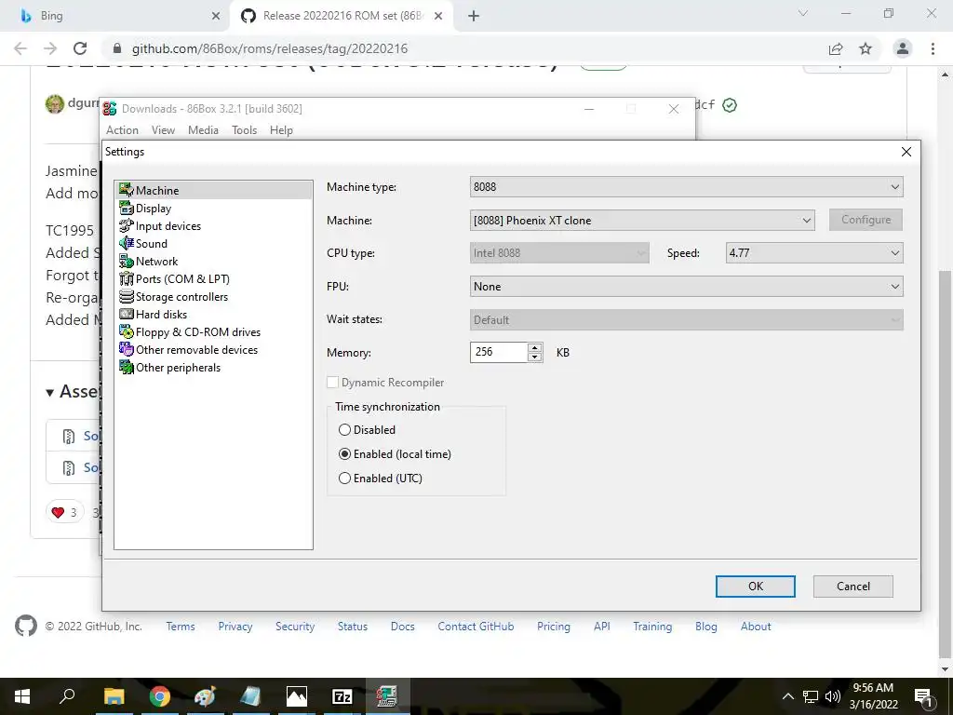
Task: Open Chrome from the taskbar
Action: coord(159,696)
